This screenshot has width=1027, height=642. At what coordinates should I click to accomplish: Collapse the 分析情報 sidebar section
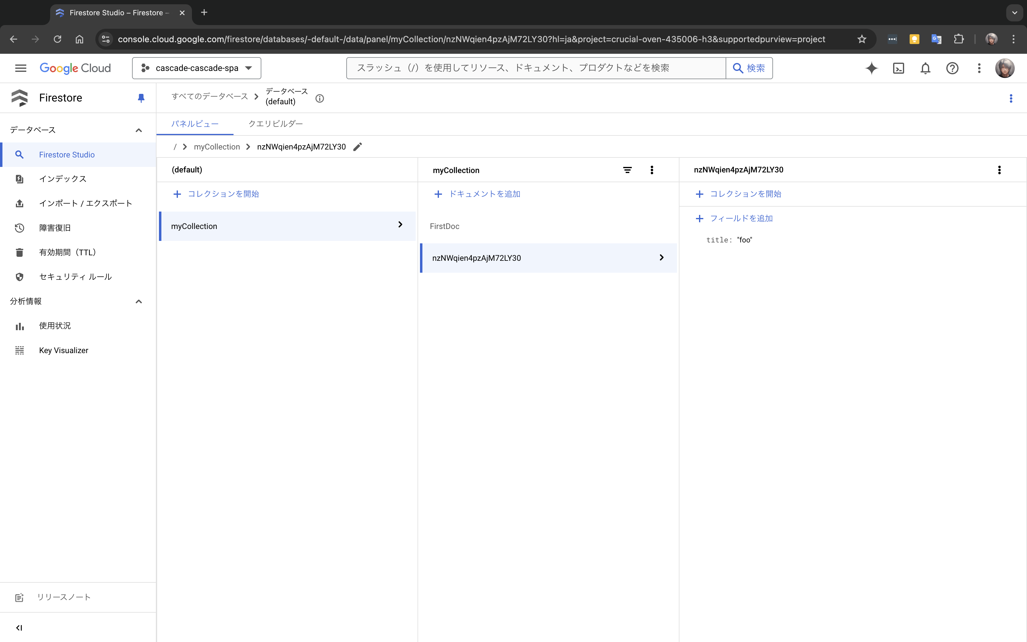pos(138,301)
